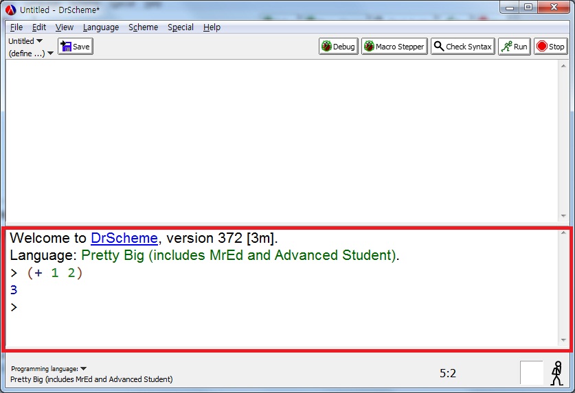The height and width of the screenshot is (393, 575).
Task: Open the Programming language dropdown
Action: tap(48, 369)
